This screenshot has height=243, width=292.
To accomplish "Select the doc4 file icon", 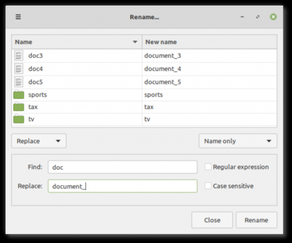I will [19, 69].
